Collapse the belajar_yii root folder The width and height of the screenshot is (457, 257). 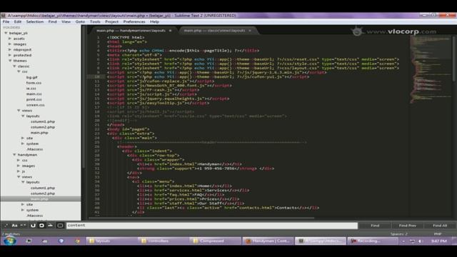click(x=6, y=33)
